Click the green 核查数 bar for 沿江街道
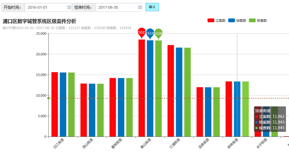The image size is (289, 155). tap(71, 105)
